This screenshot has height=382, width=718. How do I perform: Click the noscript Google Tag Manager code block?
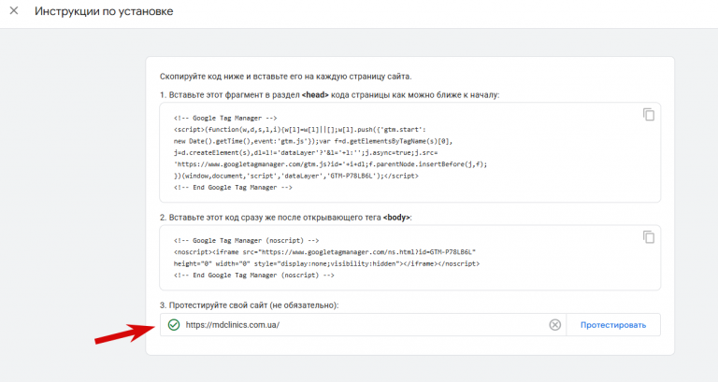(x=409, y=258)
